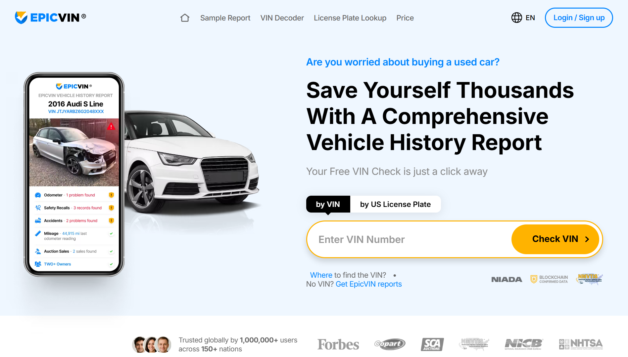Click the NIADA partner logo
Viewport: 628px width, 357px height.
click(507, 280)
